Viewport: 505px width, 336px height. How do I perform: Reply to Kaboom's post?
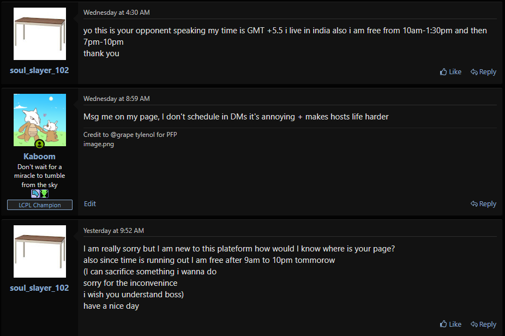pos(483,203)
